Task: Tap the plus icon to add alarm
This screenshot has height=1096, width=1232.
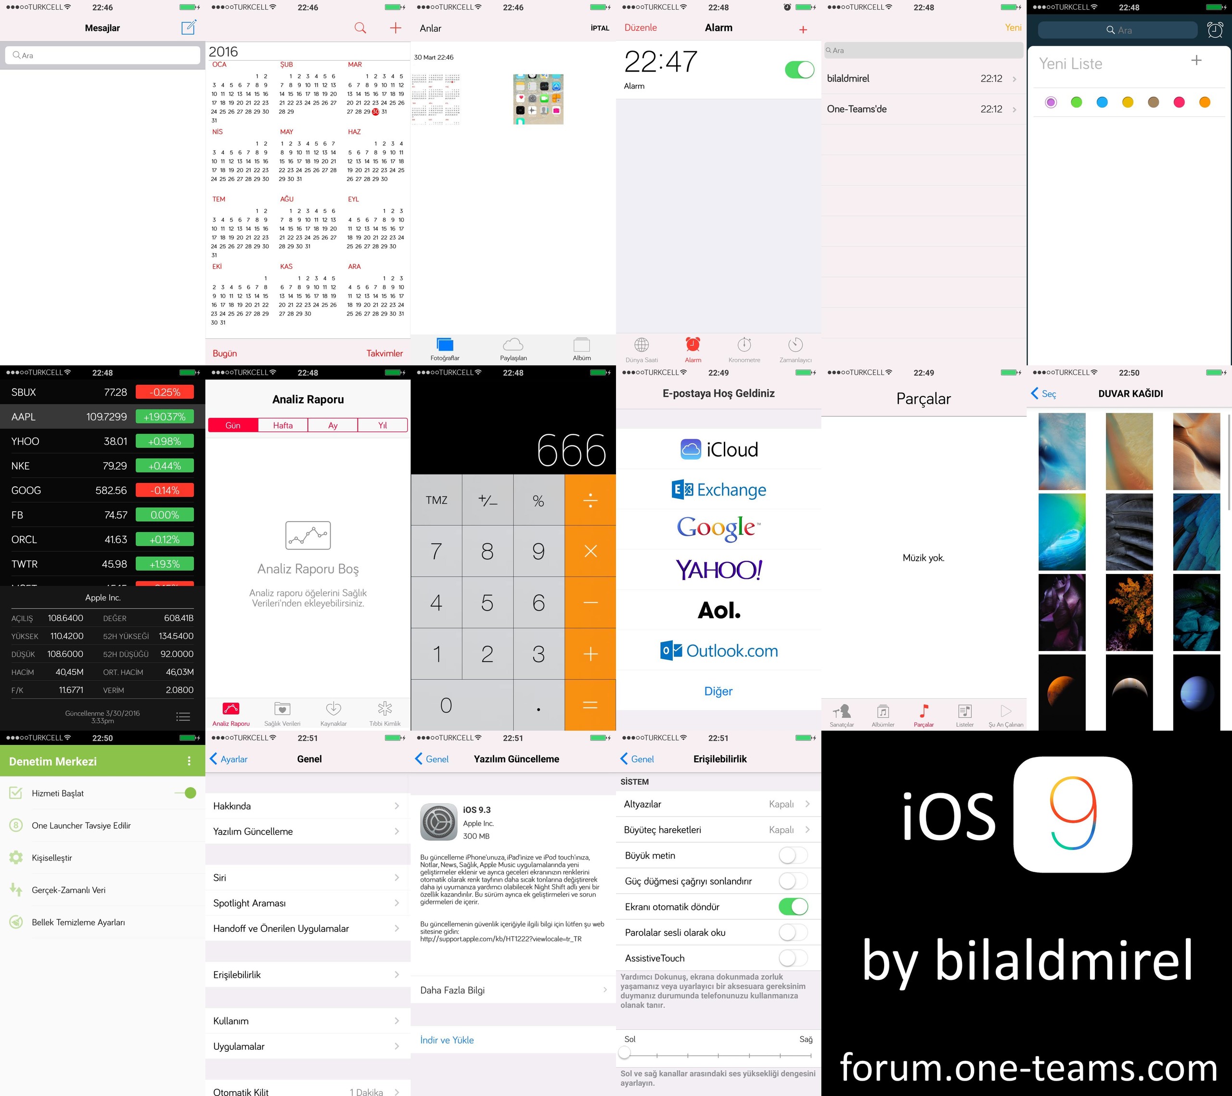Action: (x=803, y=29)
